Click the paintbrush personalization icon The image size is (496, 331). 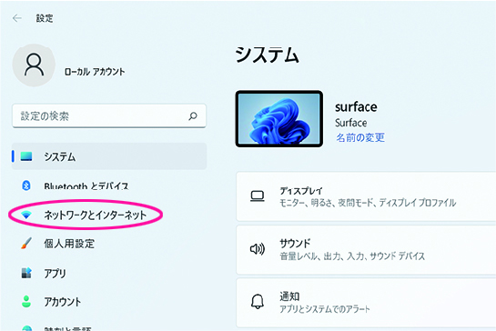pyautogui.click(x=26, y=243)
